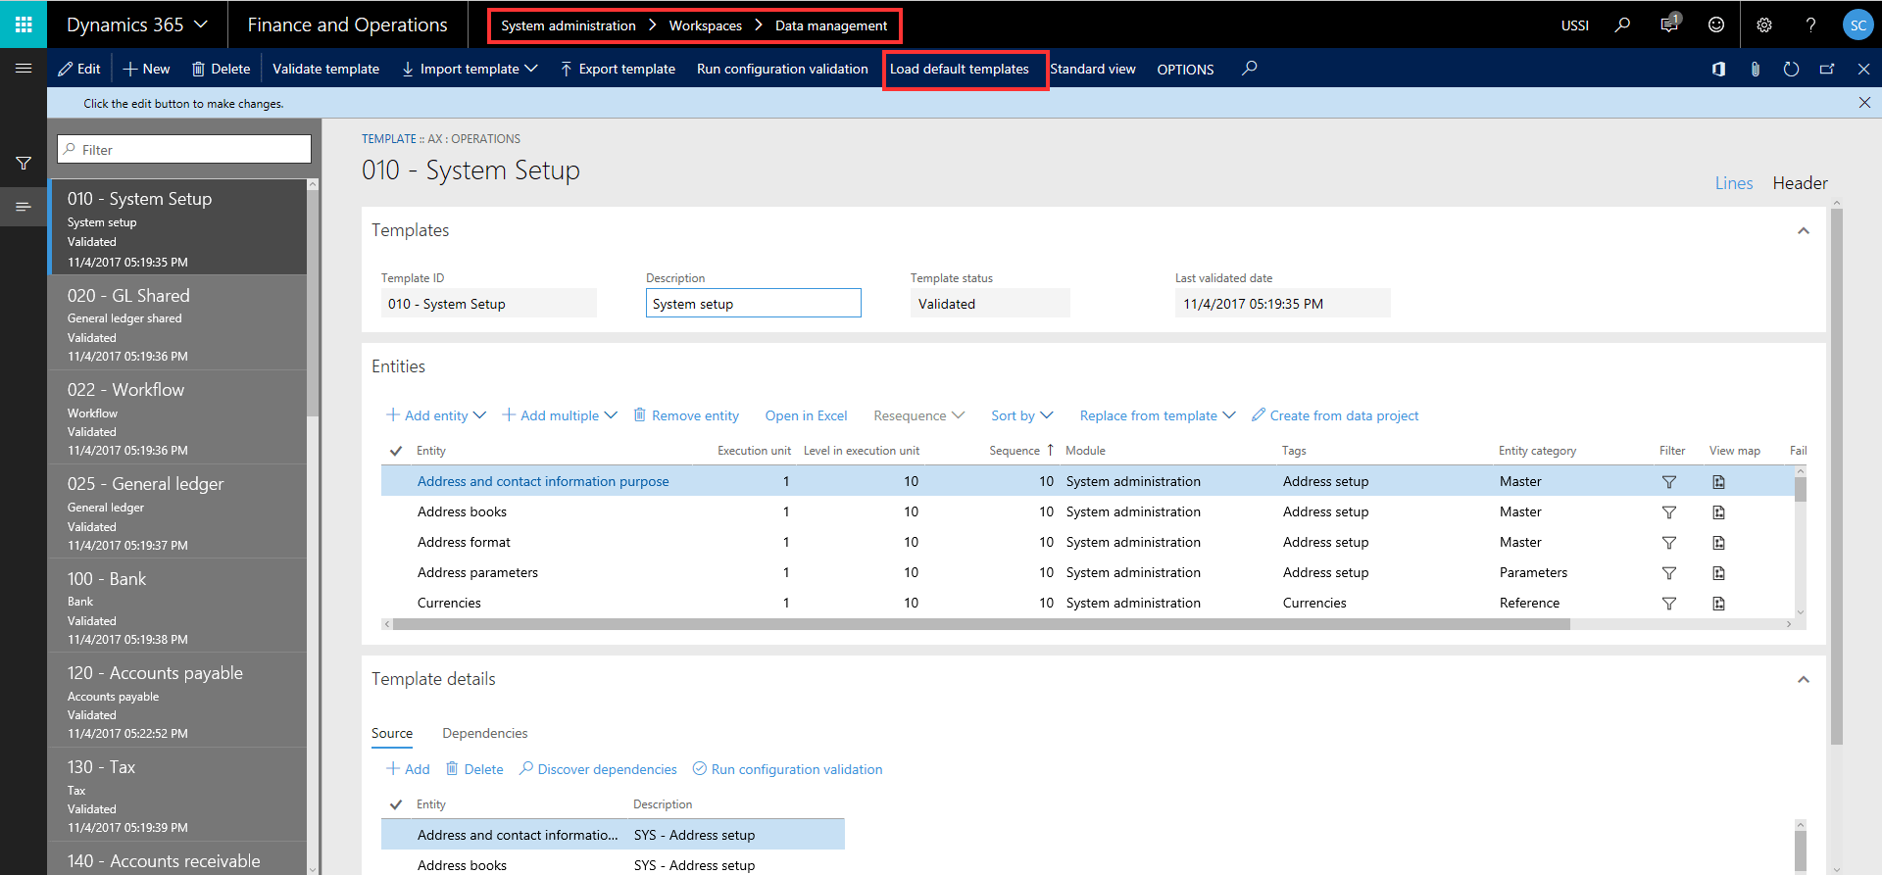Select all rows in Entities grid checkmark
The height and width of the screenshot is (875, 1882).
(x=396, y=451)
